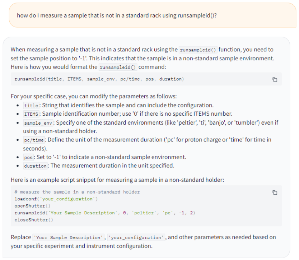Click the runsampleid('Your Sample Description'...) example line

(105, 213)
